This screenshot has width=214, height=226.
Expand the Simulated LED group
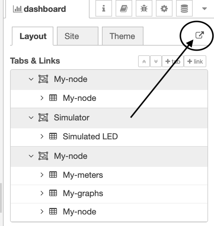point(42,136)
